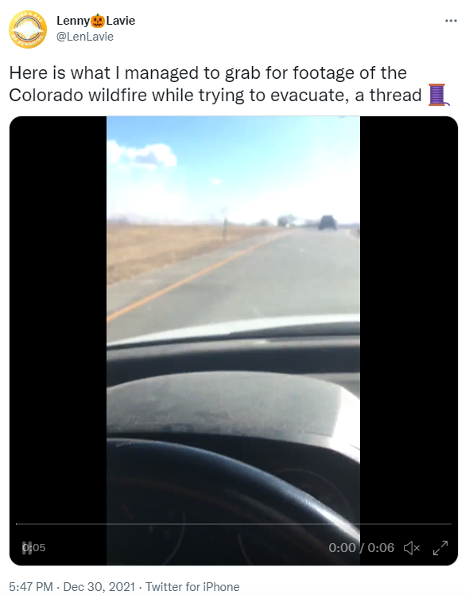469x595 pixels.
Task: Click the video progress bar
Action: point(234,524)
